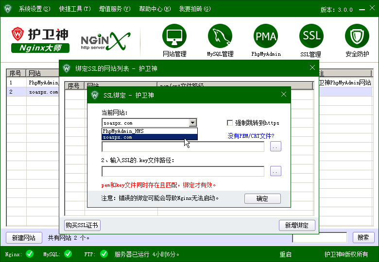Open the SSL管理 icon
This screenshot has width=379, height=262.
[311, 36]
